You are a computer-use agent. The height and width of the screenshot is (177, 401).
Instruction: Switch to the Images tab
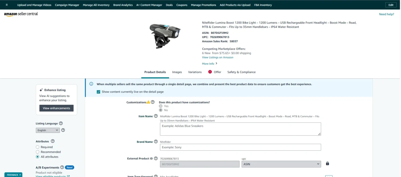point(177,72)
